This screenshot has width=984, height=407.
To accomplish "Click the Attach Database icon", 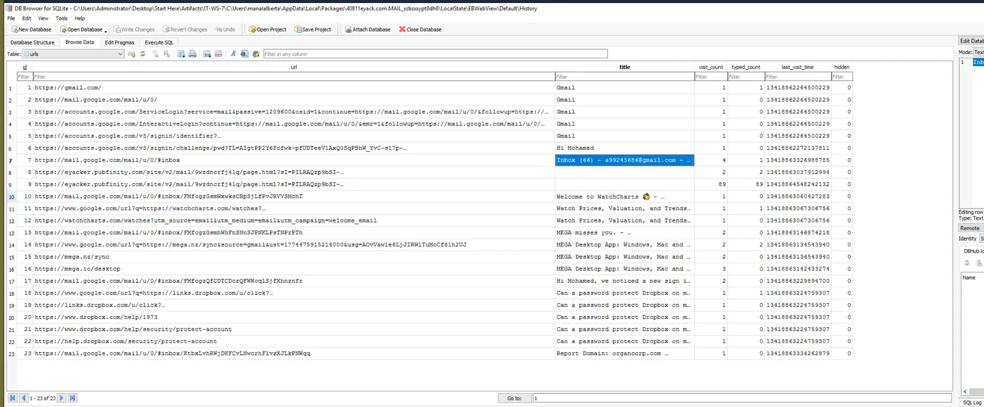I will point(348,30).
